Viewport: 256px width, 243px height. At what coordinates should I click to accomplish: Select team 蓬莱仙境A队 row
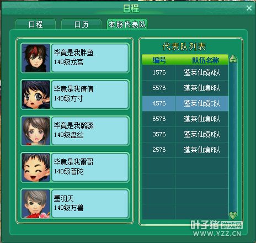click(x=185, y=72)
